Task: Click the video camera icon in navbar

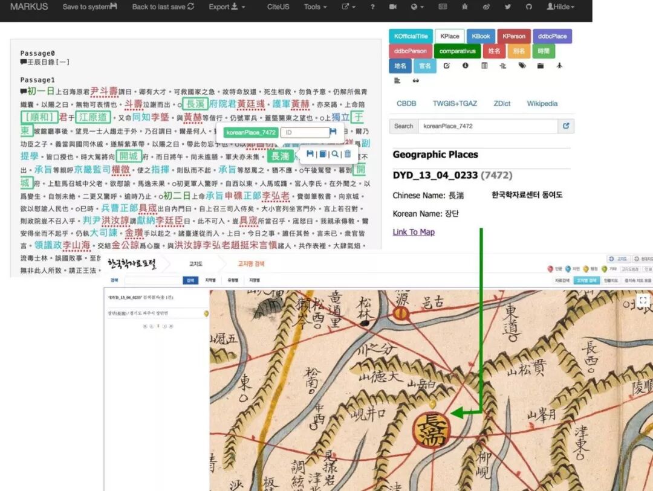Action: (x=393, y=7)
